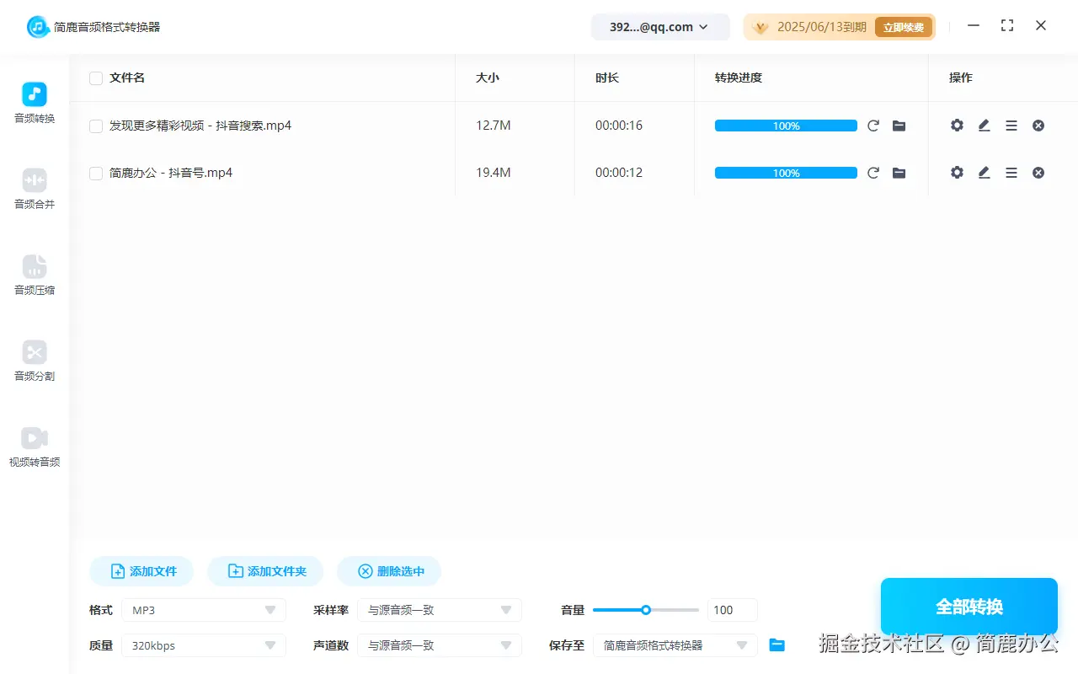
Task: Open list menu icon for 简鹿办公 row
Action: click(x=1011, y=173)
